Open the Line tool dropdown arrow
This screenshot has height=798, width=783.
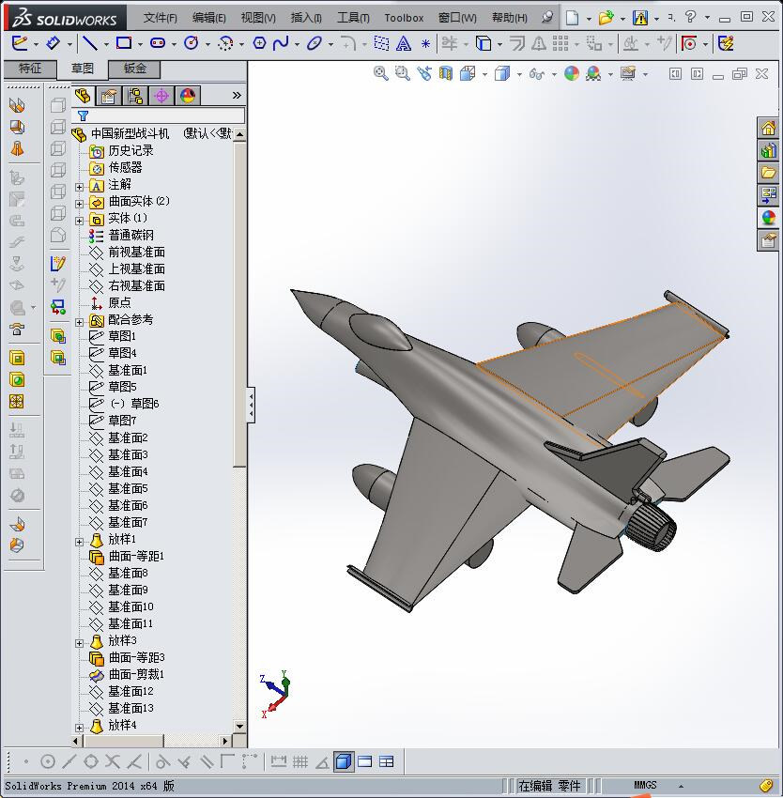click(106, 45)
